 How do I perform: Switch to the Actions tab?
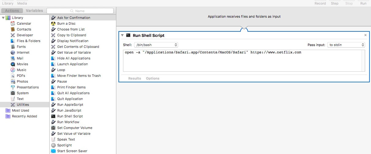[12, 11]
